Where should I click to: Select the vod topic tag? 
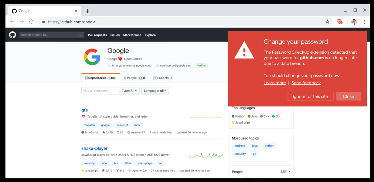[x=161, y=163]
